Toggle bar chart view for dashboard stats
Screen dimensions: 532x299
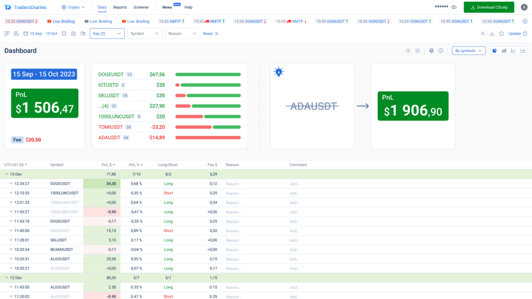(504, 50)
